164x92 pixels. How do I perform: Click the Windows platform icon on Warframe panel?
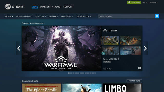(140, 68)
